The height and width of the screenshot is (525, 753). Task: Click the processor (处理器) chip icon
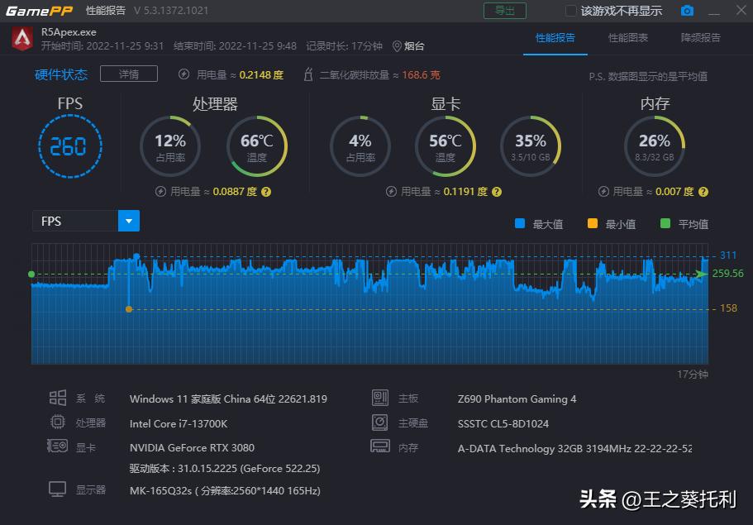tap(58, 422)
